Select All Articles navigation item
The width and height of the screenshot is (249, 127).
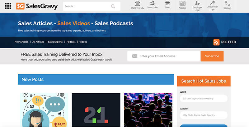point(38,42)
